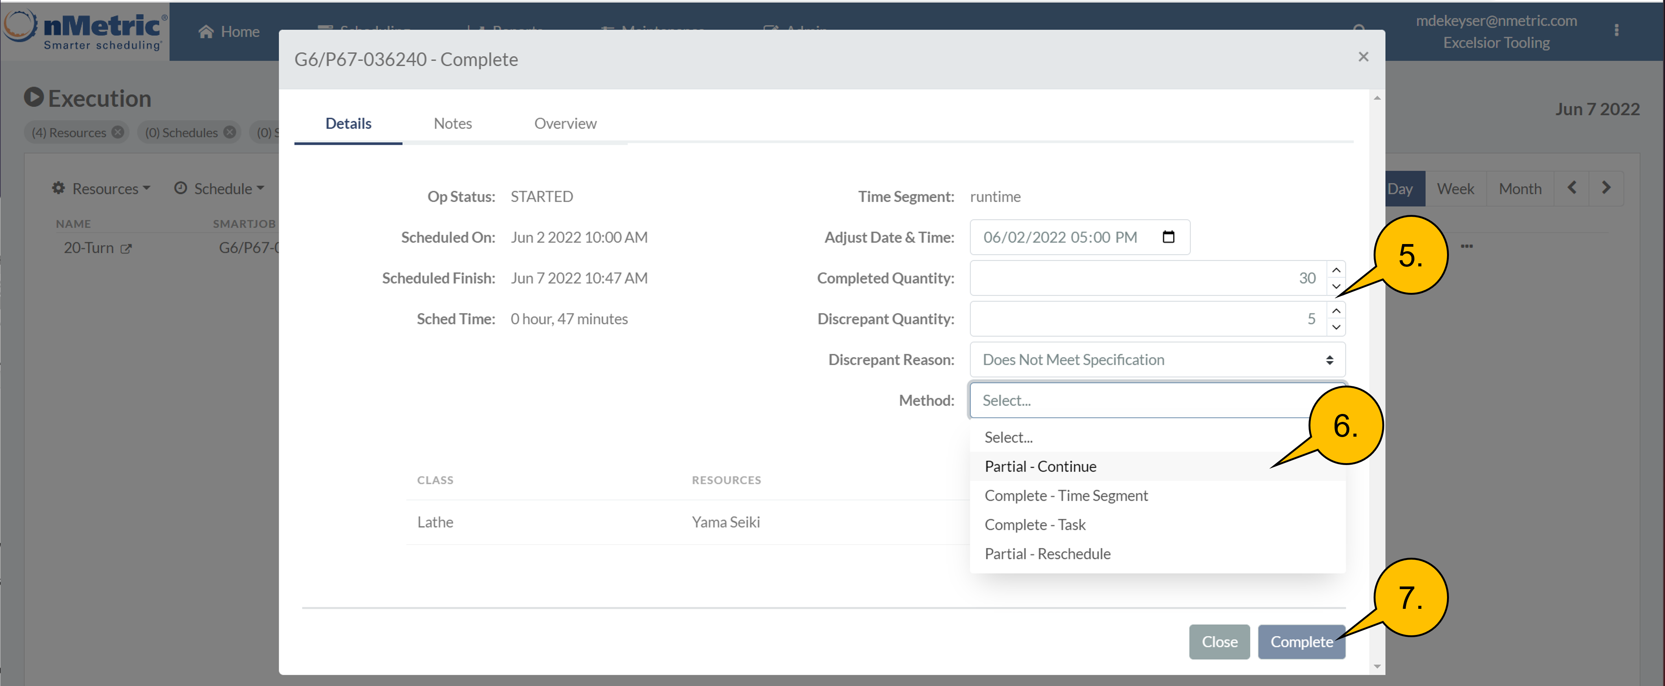
Task: Decrease Discrepant Quantity with down arrow
Action: [x=1336, y=327]
